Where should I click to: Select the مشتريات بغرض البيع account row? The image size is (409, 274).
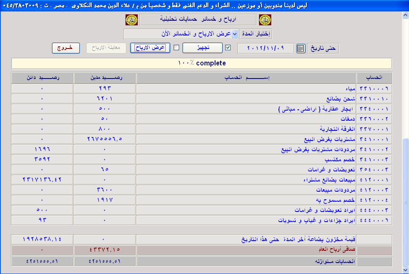point(246,139)
